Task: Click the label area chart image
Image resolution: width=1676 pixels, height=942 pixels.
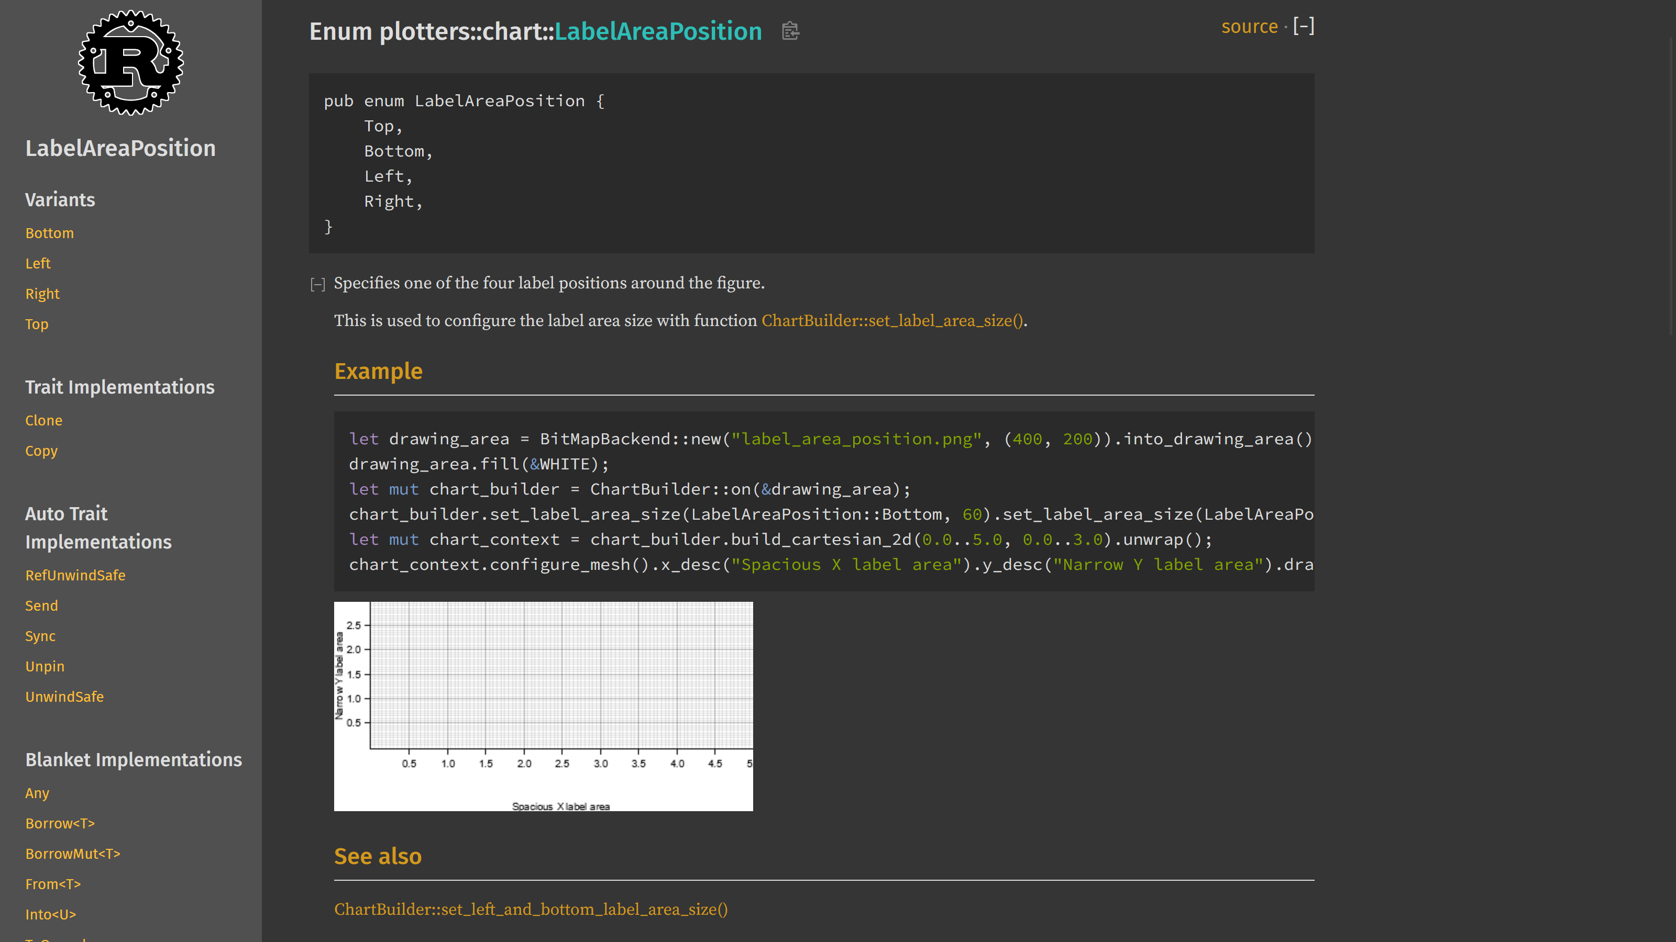Action: click(543, 706)
